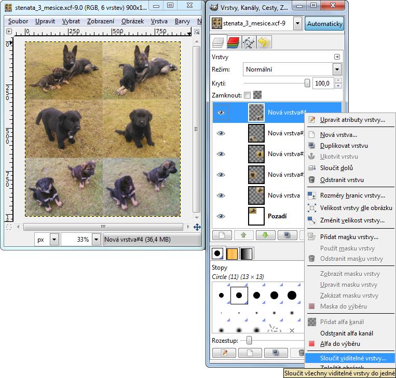The height and width of the screenshot is (378, 396).
Task: Decrease Krytí value with down stepper
Action: click(338, 86)
